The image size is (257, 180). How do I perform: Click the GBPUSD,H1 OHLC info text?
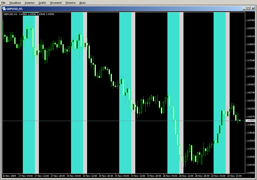point(29,14)
